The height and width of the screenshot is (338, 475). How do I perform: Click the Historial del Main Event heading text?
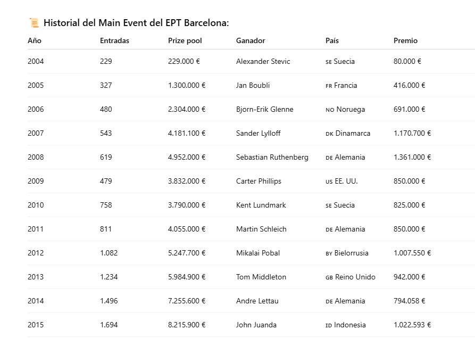136,23
